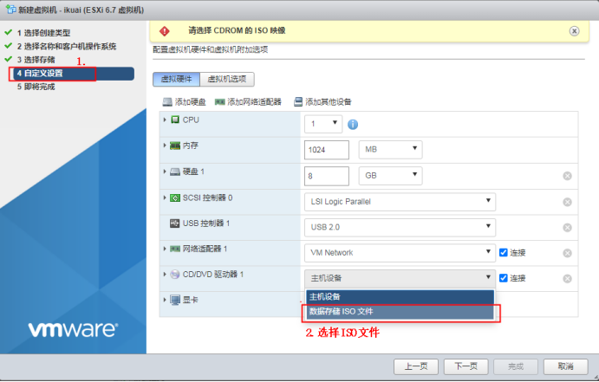
Task: Open the memory unit MB dropdown
Action: point(389,149)
